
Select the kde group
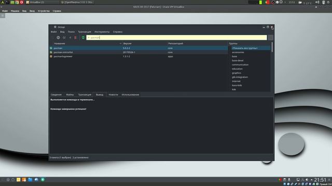[234, 89]
